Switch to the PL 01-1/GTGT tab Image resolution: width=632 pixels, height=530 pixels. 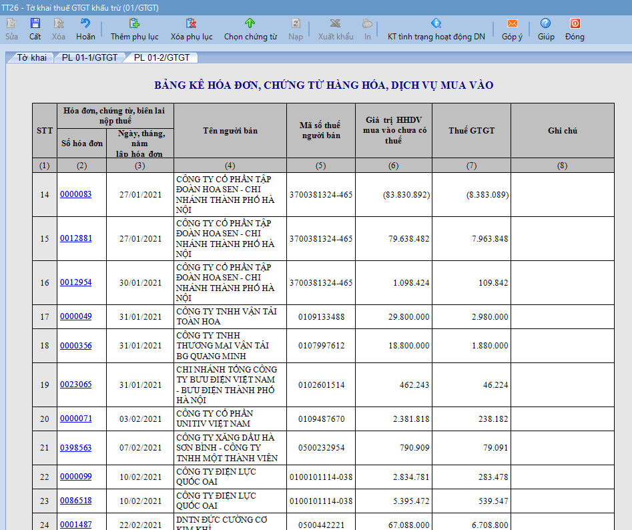pos(89,57)
